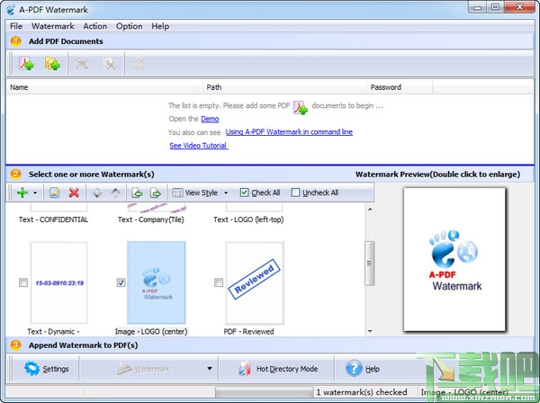Check the PDF - Reviewed watermark checkbox
Image resolution: width=540 pixels, height=403 pixels.
pos(219,282)
